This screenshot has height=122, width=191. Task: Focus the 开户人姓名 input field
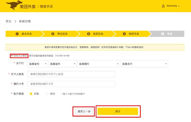(71, 74)
